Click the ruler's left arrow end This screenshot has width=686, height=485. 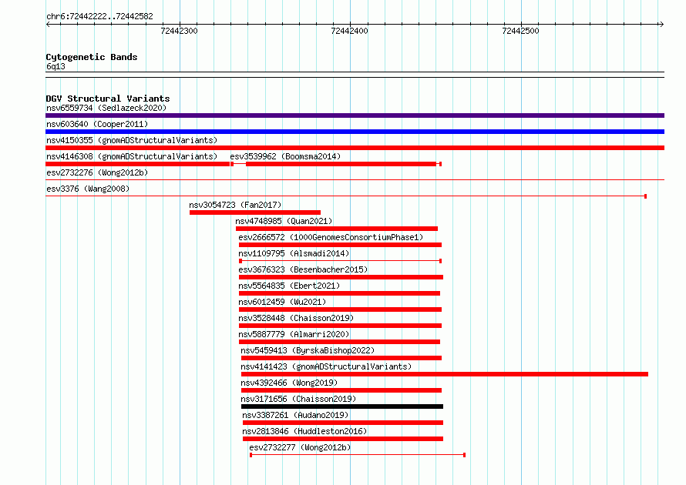[48, 24]
